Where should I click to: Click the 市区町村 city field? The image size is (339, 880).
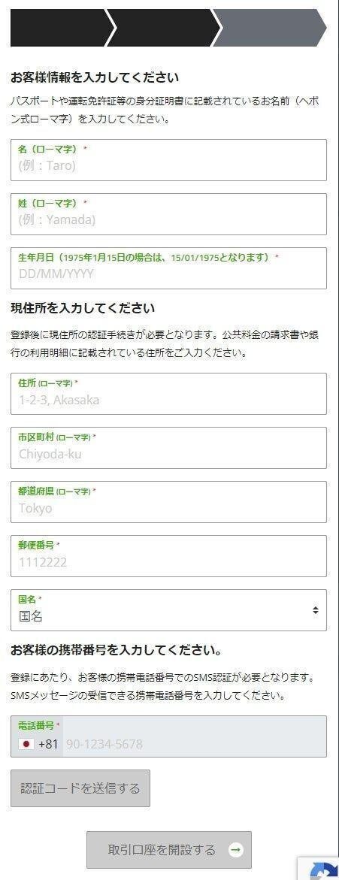(x=168, y=448)
